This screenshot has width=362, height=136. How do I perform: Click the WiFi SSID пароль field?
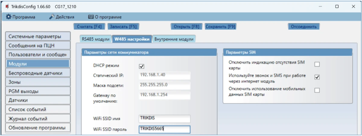(164, 129)
